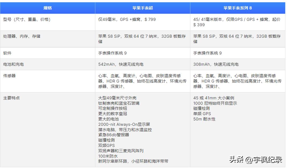Click the 碰撞检测 feature under 苹果手表系列 8
The image size is (287, 168).
pos(202,108)
